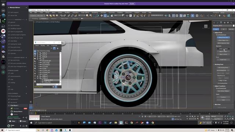The height and width of the screenshot is (132, 235).
Task: Activate the Select and Move tool
Action: point(102,15)
